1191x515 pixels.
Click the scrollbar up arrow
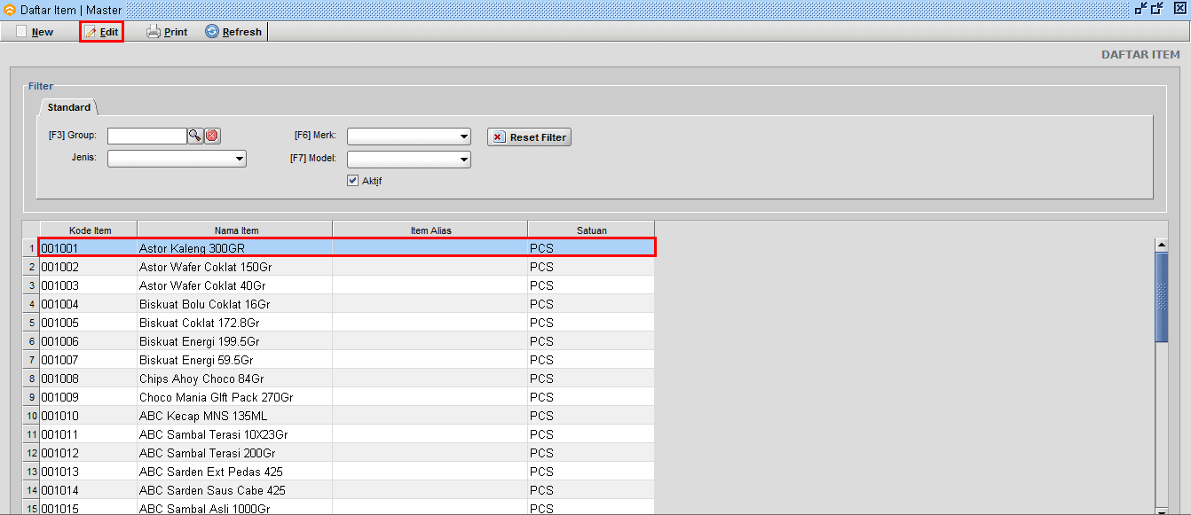tap(1161, 245)
